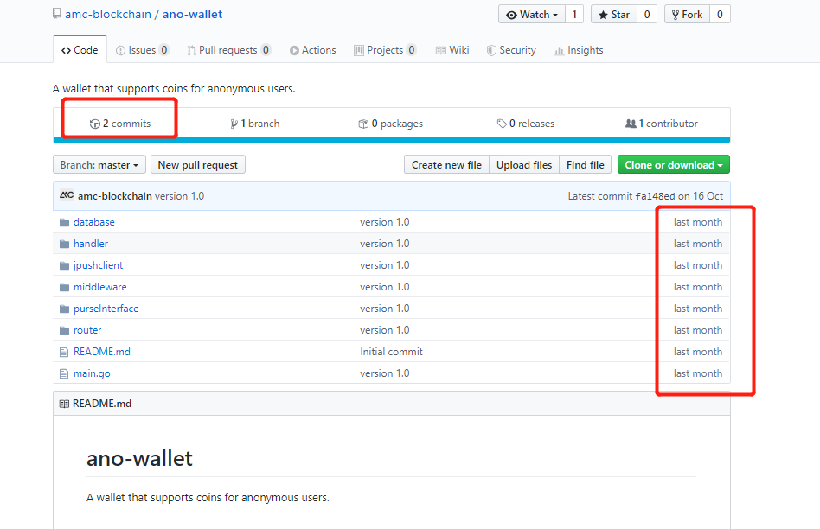This screenshot has width=820, height=529.
Task: Click the stargazers count beside Star
Action: tap(647, 15)
